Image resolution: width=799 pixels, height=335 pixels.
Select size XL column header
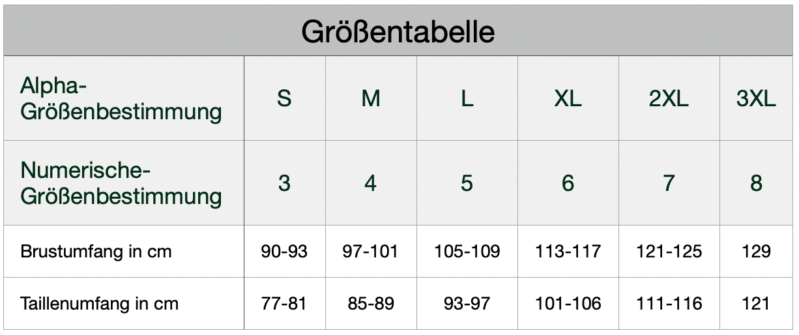tap(568, 99)
